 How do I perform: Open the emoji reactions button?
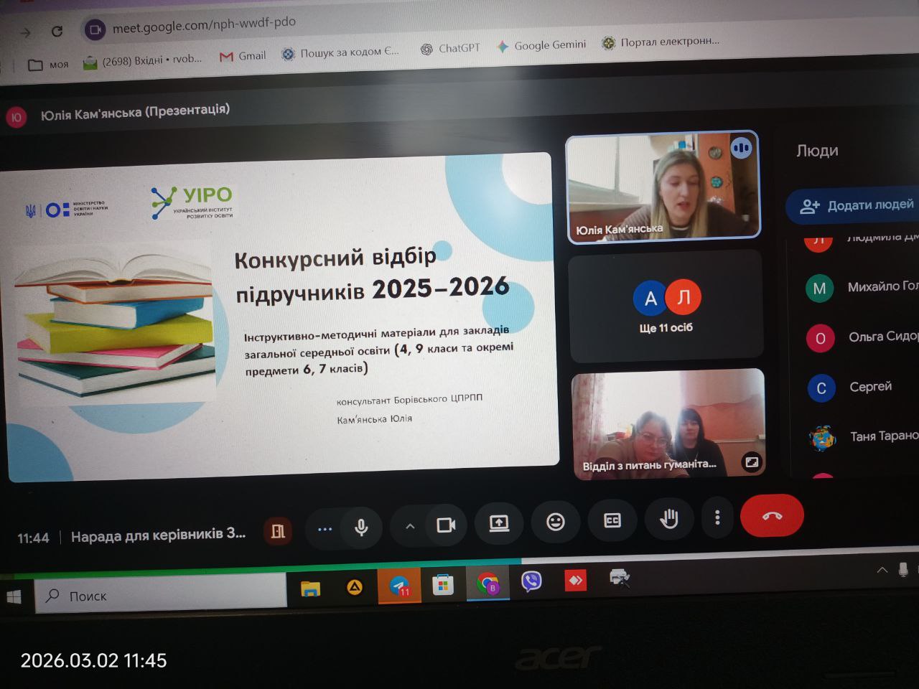pyautogui.click(x=556, y=522)
